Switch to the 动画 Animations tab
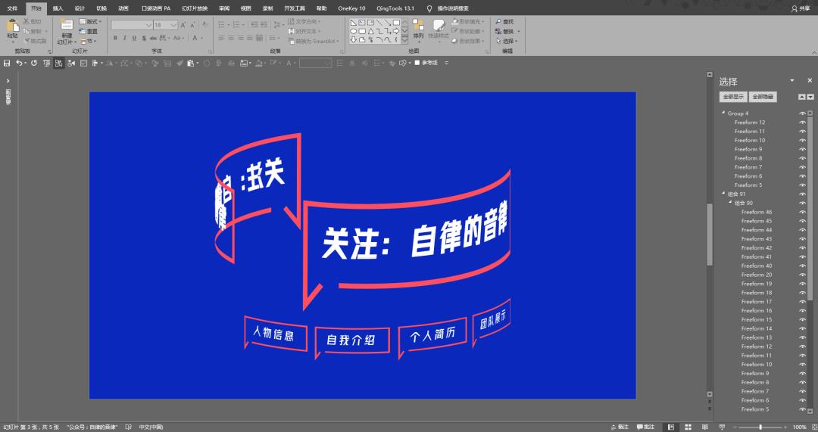The image size is (818, 432). [123, 8]
